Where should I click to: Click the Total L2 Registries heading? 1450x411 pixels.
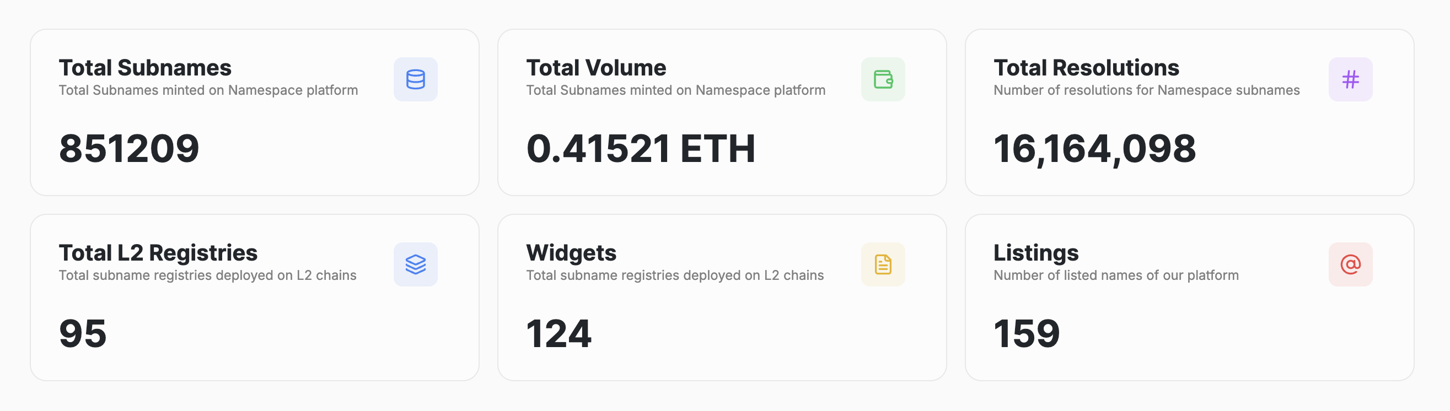pos(158,253)
